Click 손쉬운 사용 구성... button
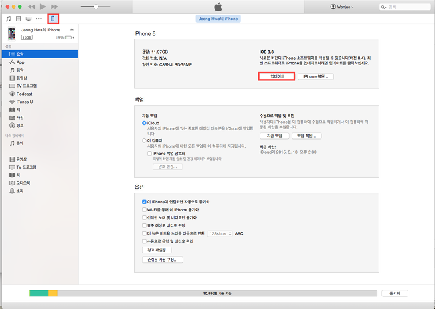This screenshot has width=435, height=309. 163,260
